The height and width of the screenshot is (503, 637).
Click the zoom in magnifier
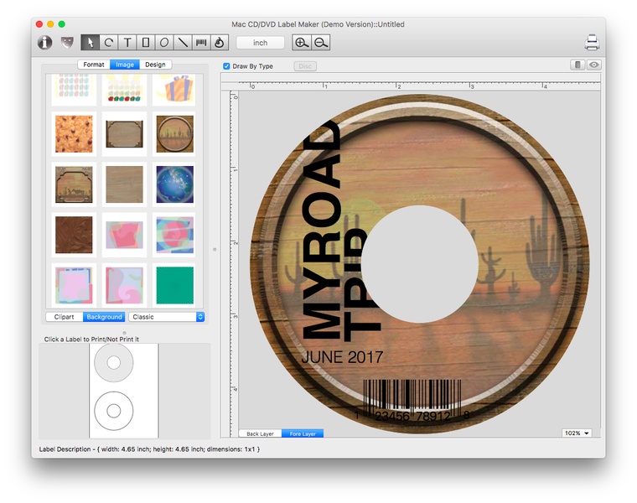(302, 42)
